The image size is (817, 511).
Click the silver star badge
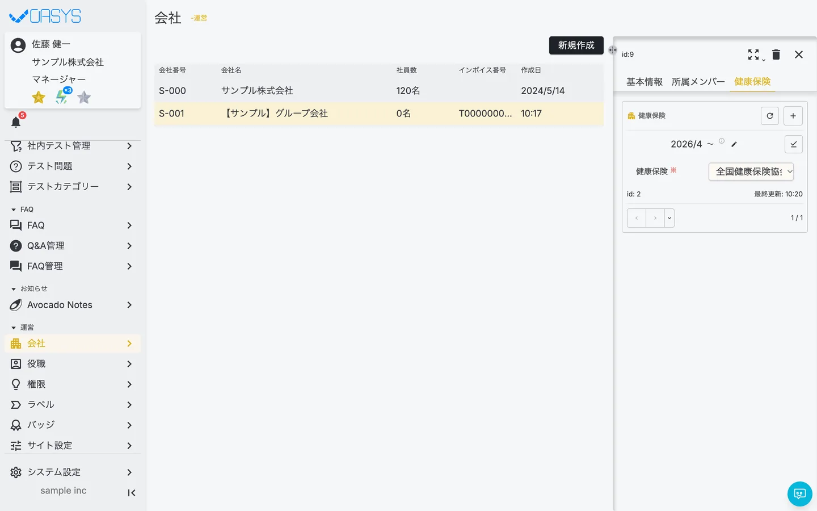[84, 98]
